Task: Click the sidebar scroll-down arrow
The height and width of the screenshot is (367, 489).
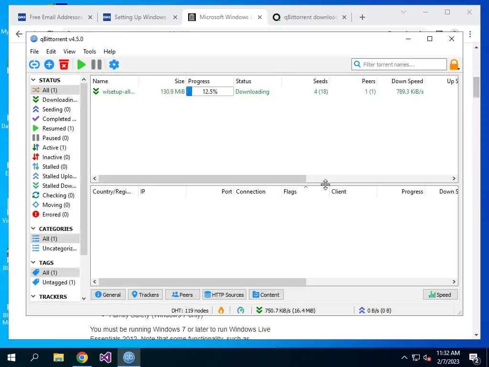Action: [x=84, y=299]
